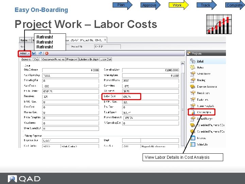Click the Dept code input field
245x184 pixels.
click(x=131, y=140)
